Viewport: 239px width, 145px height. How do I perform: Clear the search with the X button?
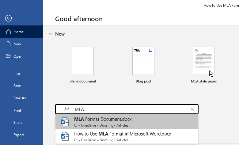[x=192, y=109]
